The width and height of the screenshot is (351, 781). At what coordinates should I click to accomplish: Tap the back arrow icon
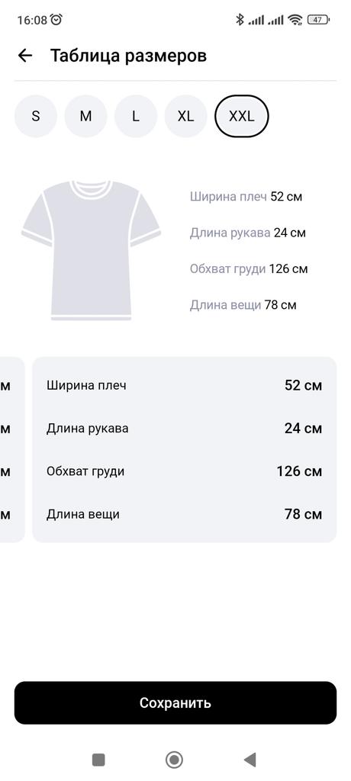coord(25,55)
